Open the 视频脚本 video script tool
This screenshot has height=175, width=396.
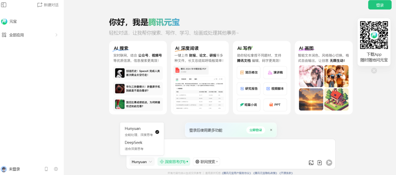[x=275, y=89]
